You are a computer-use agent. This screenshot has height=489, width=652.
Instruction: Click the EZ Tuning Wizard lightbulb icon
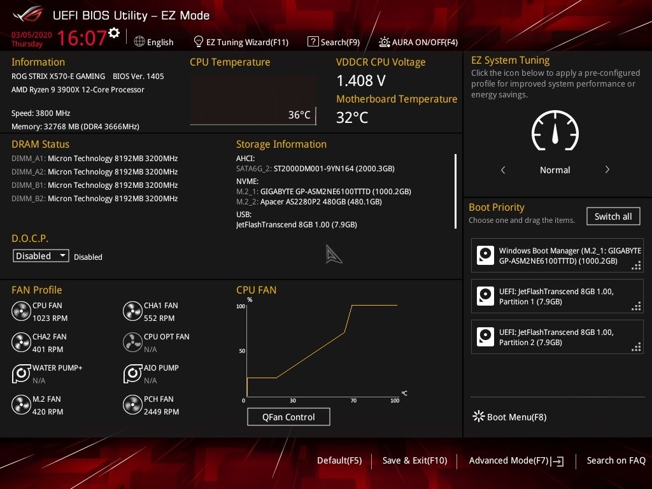[x=199, y=41]
